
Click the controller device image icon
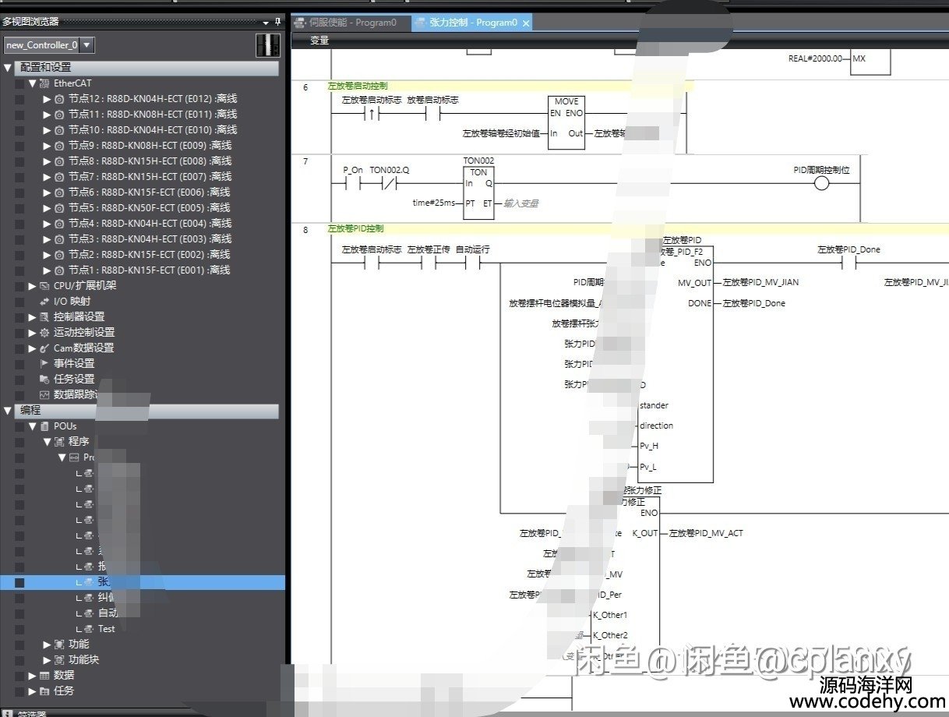(267, 45)
